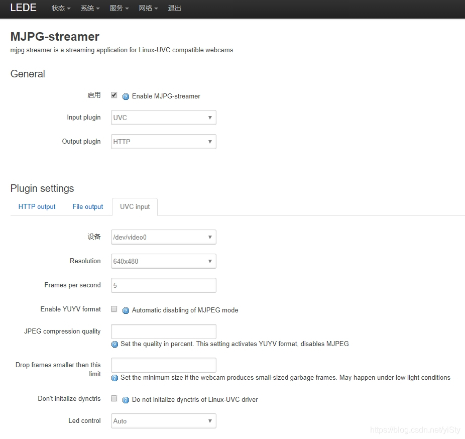This screenshot has width=465, height=439.
Task: Click the Drop frames limit input field
Action: 163,365
